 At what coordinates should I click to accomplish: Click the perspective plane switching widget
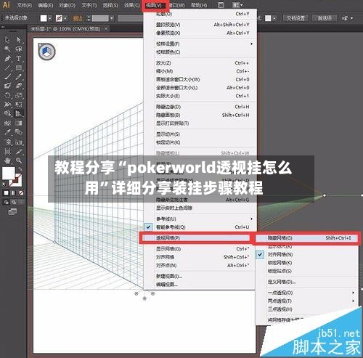(46, 52)
